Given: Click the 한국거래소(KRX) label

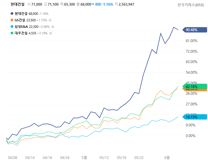Looking at the screenshot, I should tap(191, 5).
